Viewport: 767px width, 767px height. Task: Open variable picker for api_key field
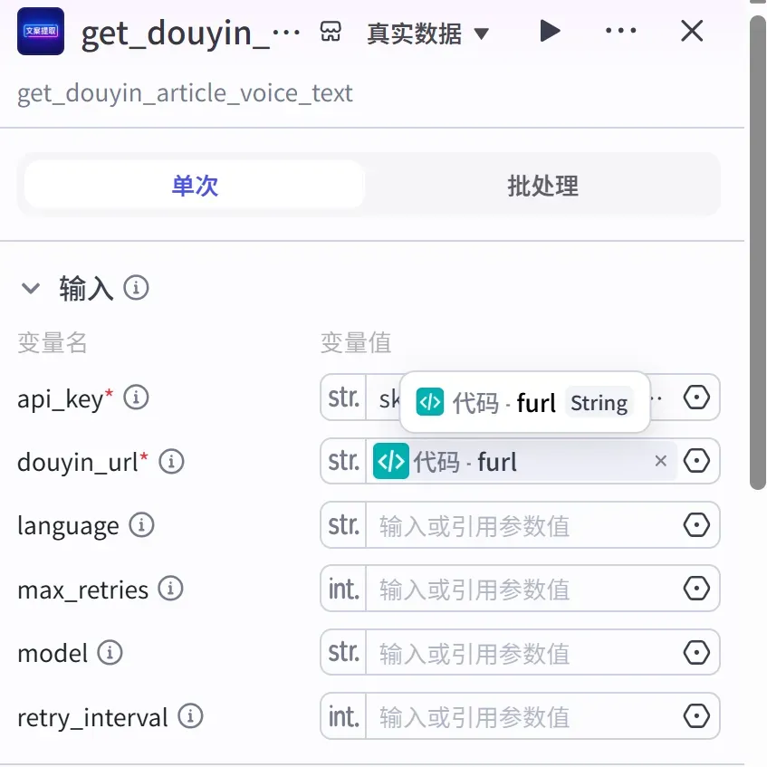[x=696, y=398]
